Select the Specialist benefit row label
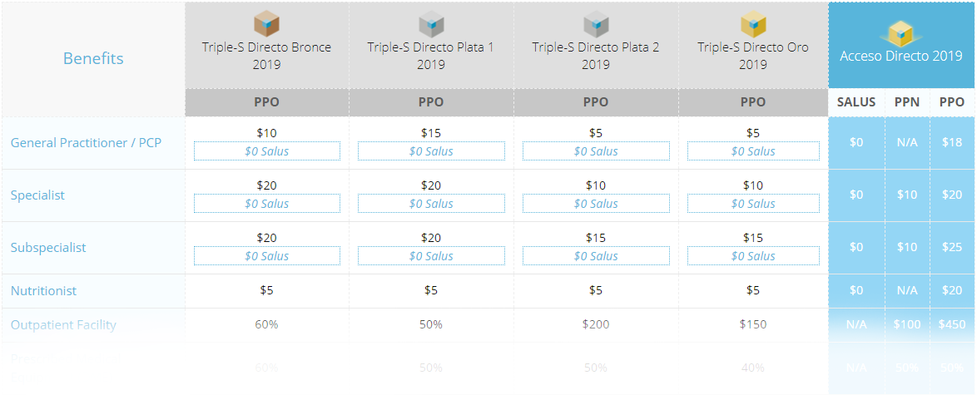Screen dimensions: 977x395 (x=37, y=195)
